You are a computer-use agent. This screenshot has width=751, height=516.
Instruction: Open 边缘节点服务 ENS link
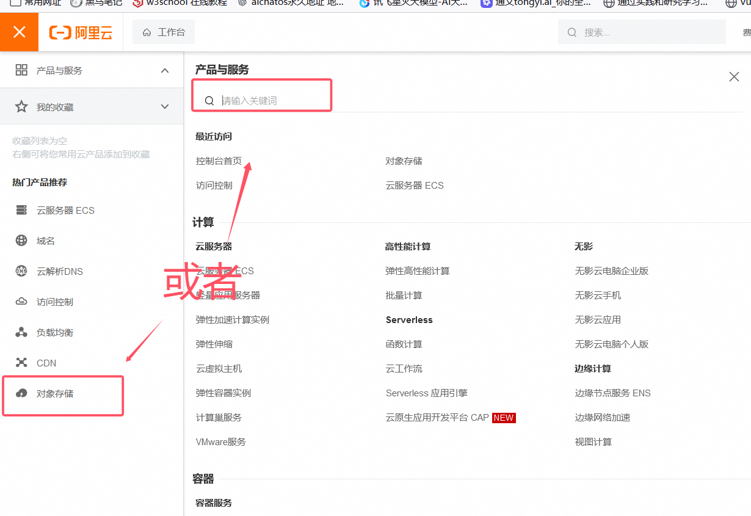click(612, 393)
